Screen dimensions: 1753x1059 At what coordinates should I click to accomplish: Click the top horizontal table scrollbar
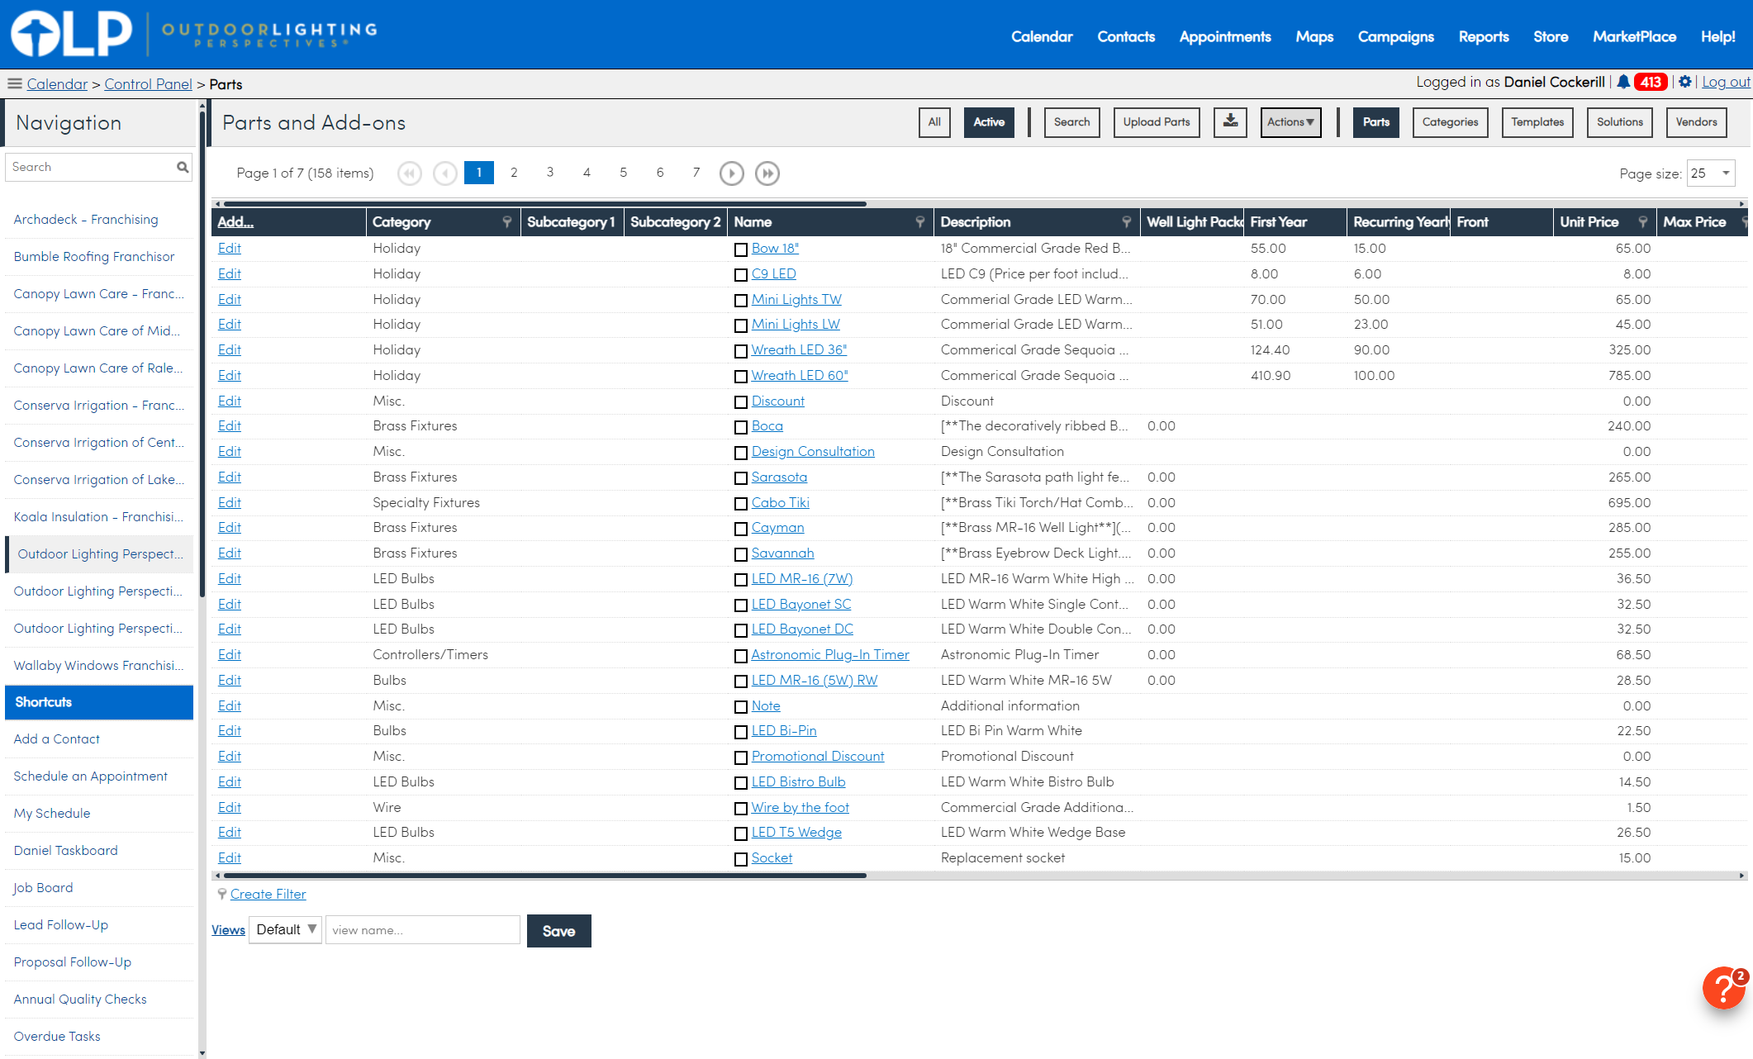(x=545, y=203)
